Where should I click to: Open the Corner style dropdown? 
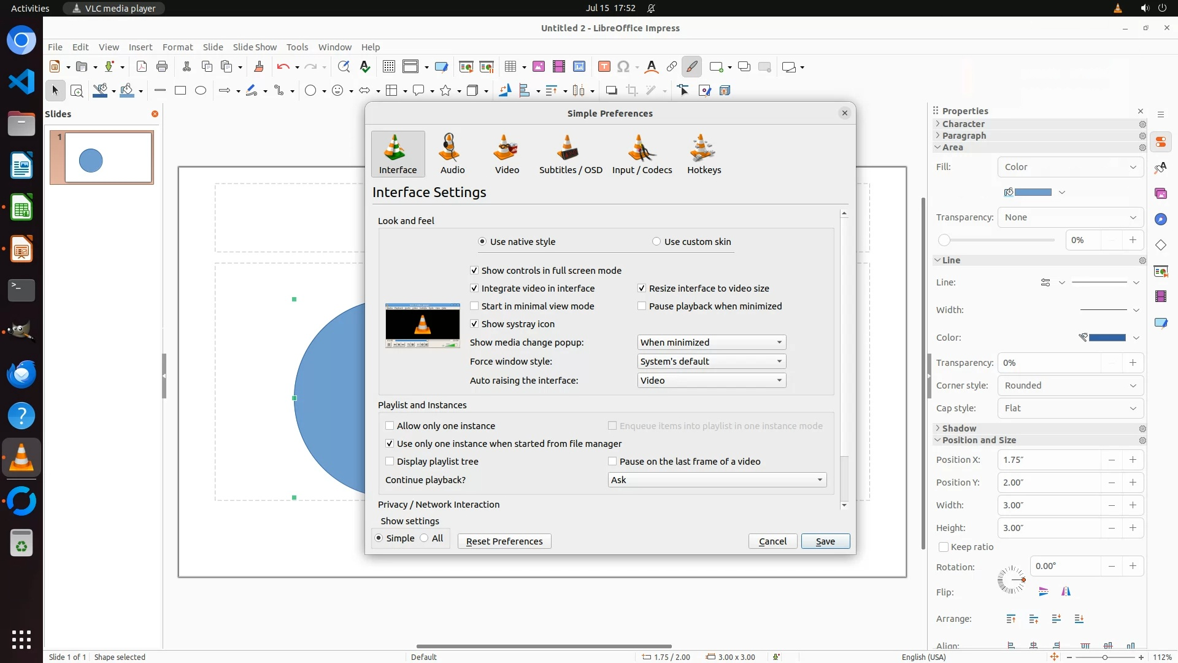1070,386
